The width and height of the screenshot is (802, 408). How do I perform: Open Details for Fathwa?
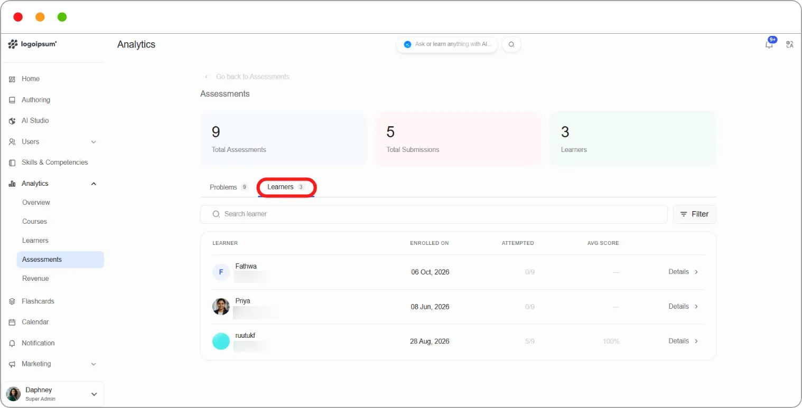pos(683,272)
